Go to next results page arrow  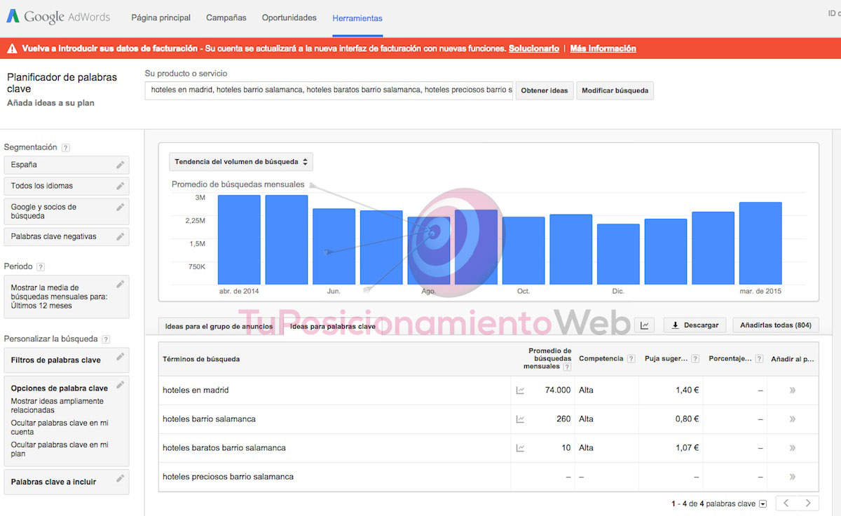(808, 503)
